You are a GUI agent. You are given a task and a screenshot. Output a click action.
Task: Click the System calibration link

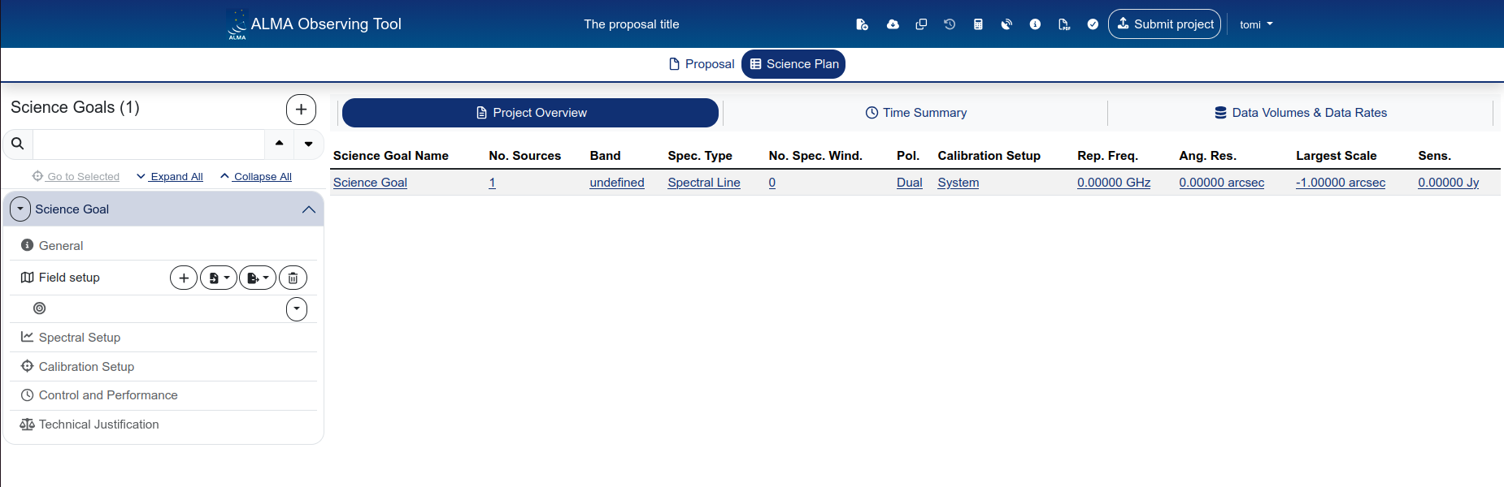coord(958,183)
